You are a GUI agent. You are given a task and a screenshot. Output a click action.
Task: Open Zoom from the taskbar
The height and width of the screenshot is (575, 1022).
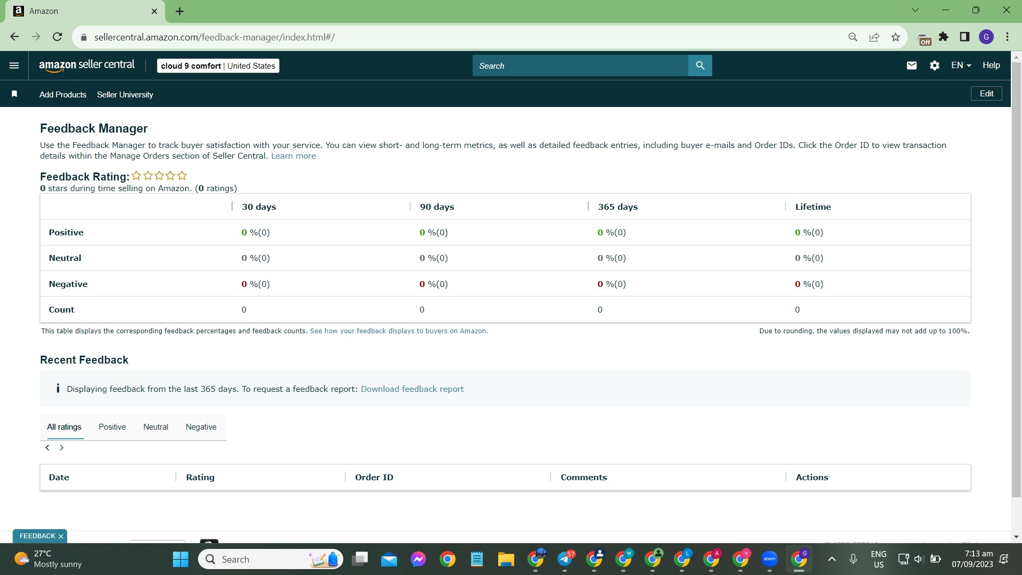tap(770, 559)
